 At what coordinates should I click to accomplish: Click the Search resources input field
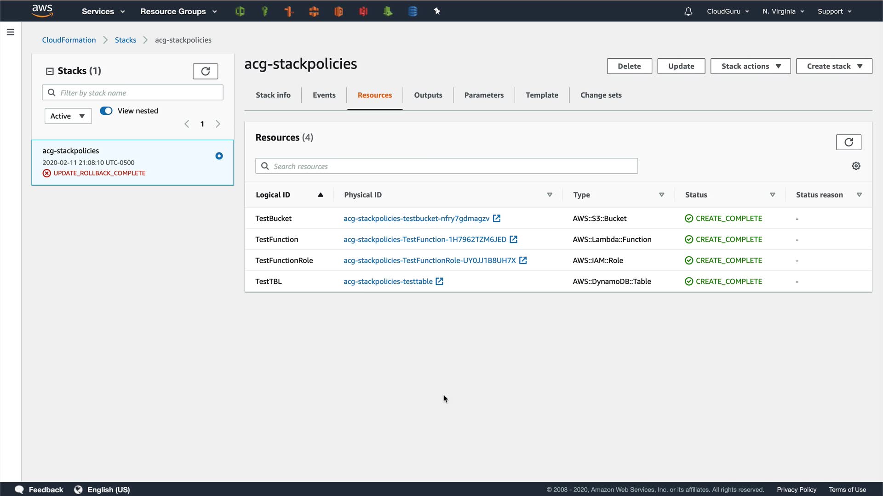pyautogui.click(x=446, y=166)
